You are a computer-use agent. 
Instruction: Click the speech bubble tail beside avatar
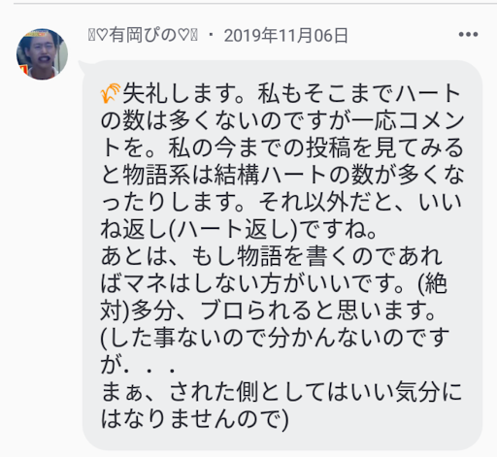(x=83, y=65)
